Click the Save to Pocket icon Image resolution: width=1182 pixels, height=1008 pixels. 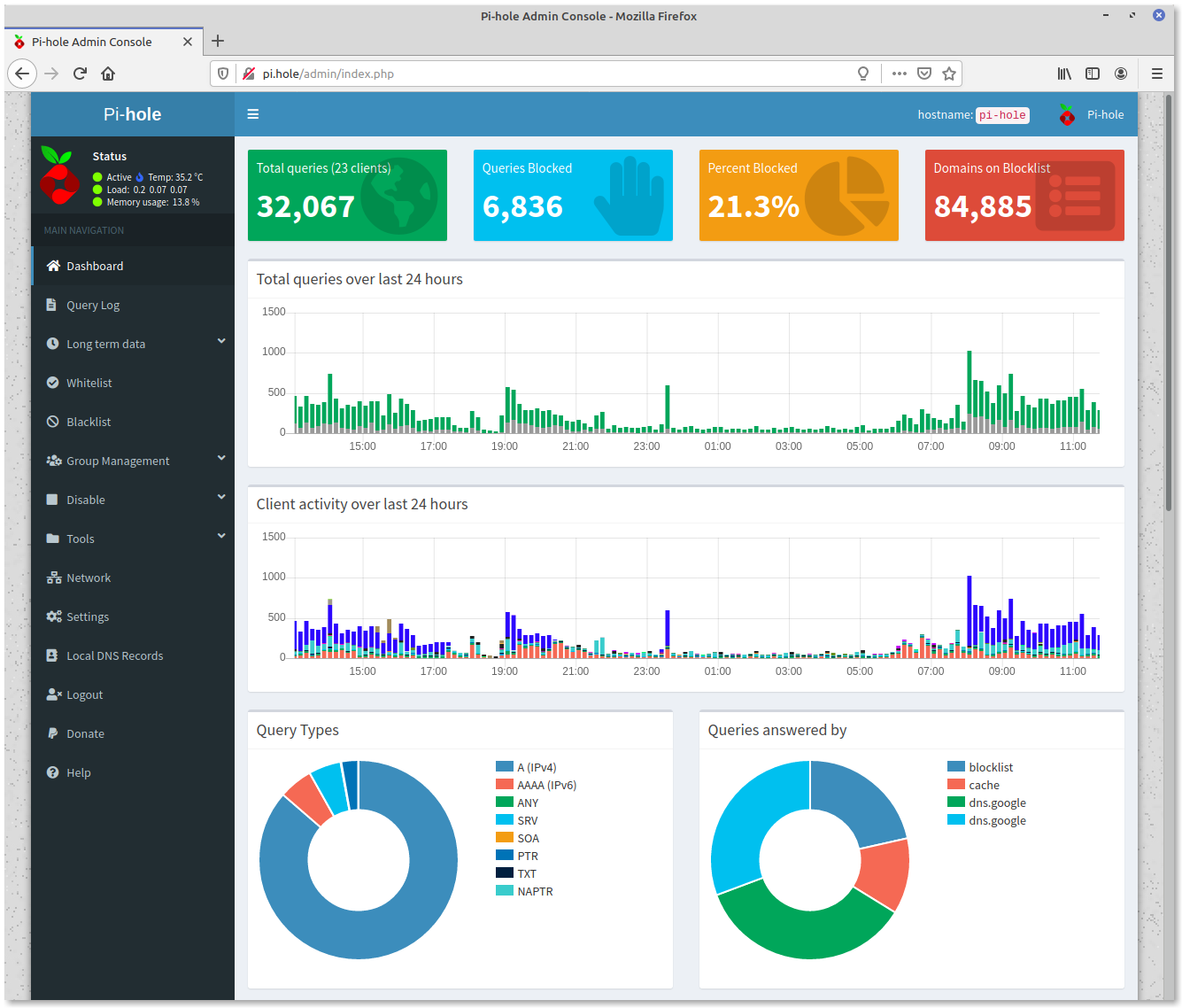pos(924,74)
